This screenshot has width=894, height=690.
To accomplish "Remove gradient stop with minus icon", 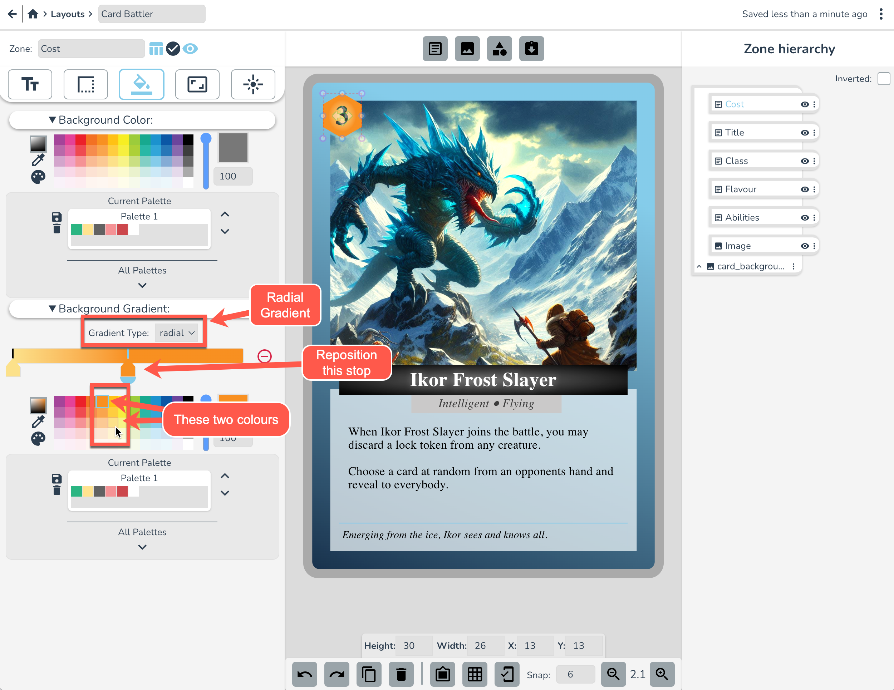I will coord(264,356).
